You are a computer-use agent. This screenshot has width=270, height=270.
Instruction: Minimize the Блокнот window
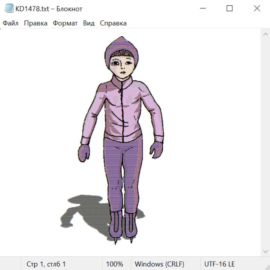pyautogui.click(x=202, y=9)
